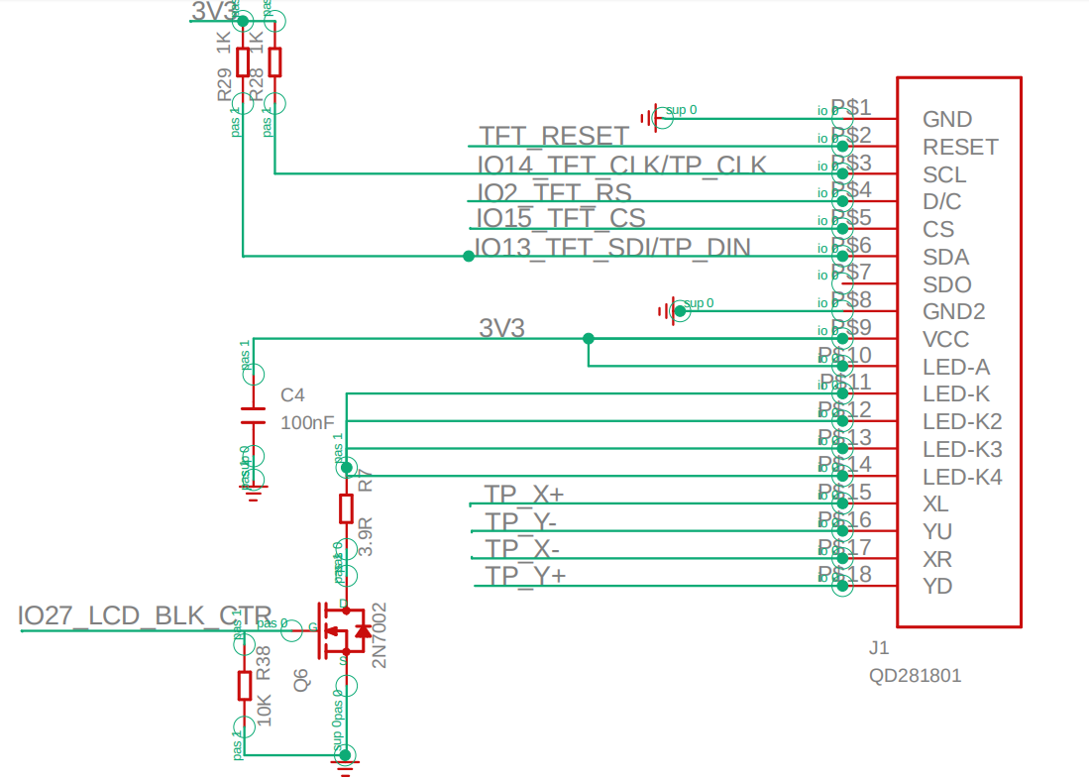Image resolution: width=1089 pixels, height=779 pixels.
Task: Click the QD281801 part value text
Action: [x=915, y=676]
